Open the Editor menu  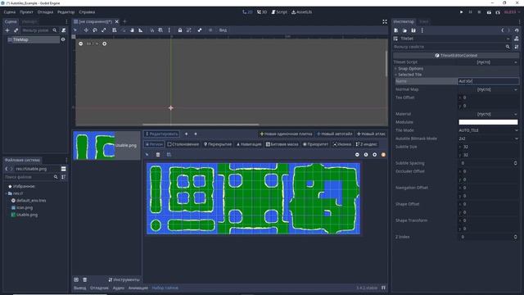coord(65,12)
